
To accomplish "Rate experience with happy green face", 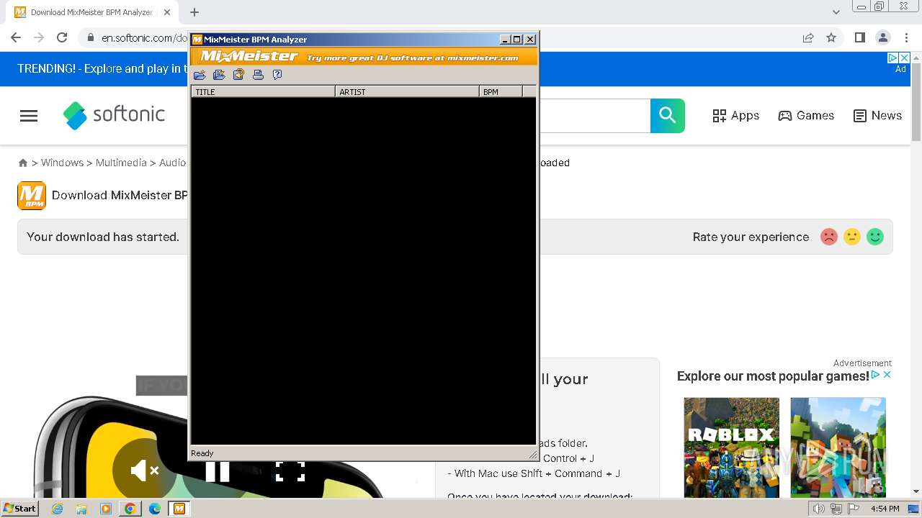I will (x=875, y=237).
